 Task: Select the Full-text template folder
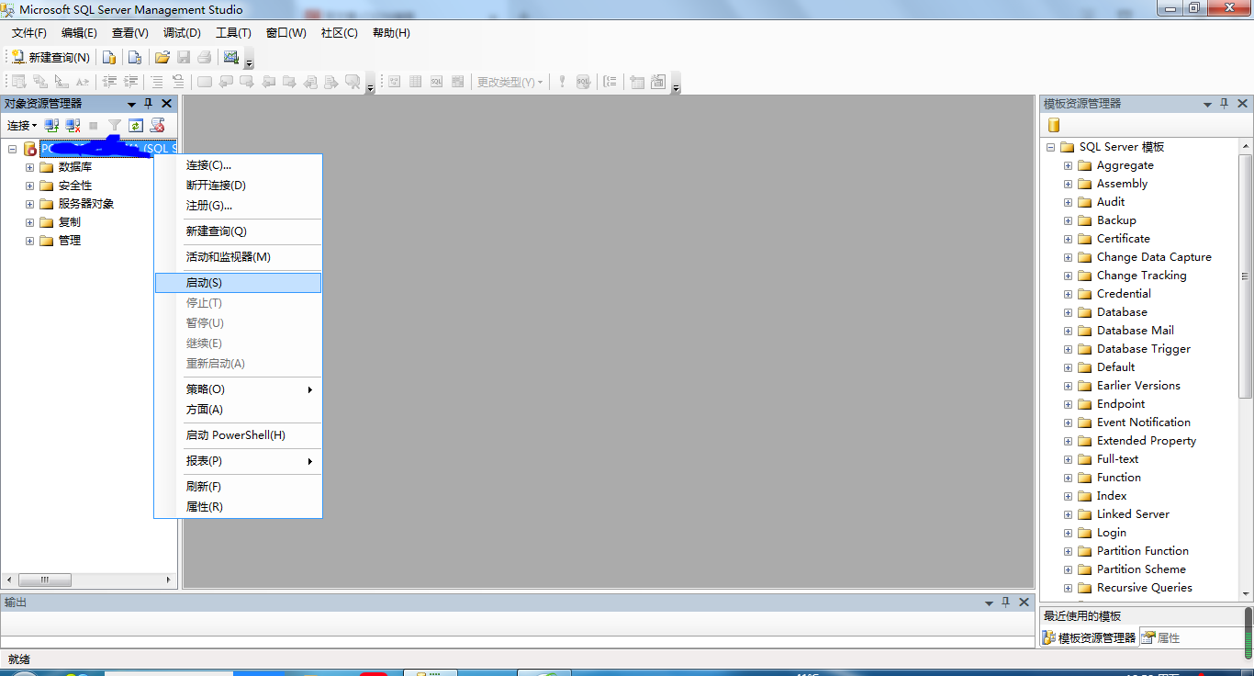pos(1117,459)
